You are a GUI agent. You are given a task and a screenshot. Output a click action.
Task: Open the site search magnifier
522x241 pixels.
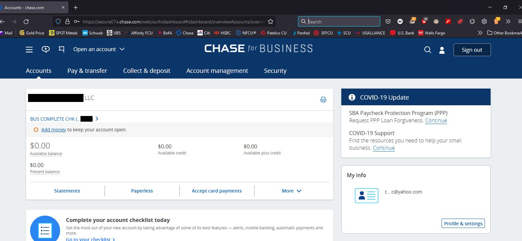pos(427,50)
